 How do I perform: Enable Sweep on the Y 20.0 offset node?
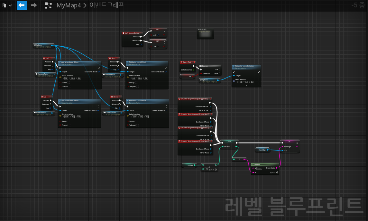click(x=136, y=83)
